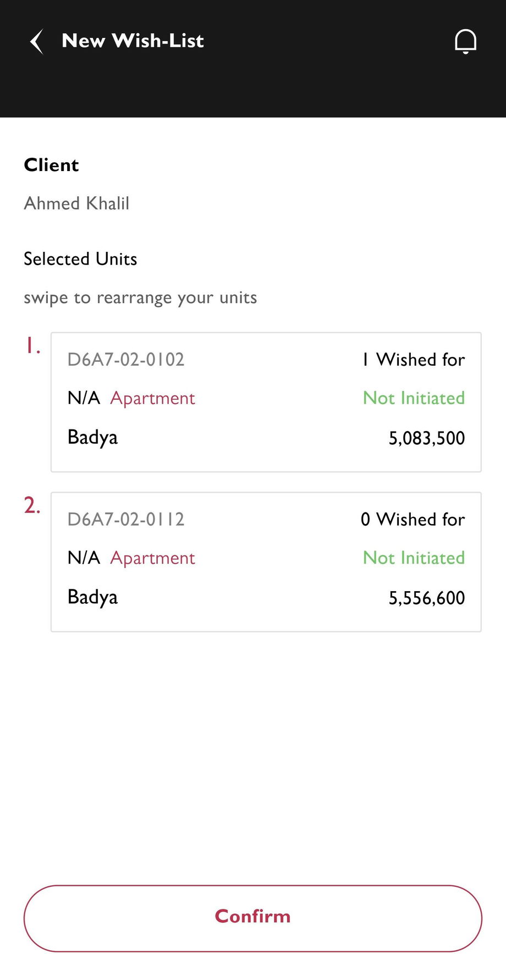
Task: Select the price 5,556,600
Action: [426, 598]
